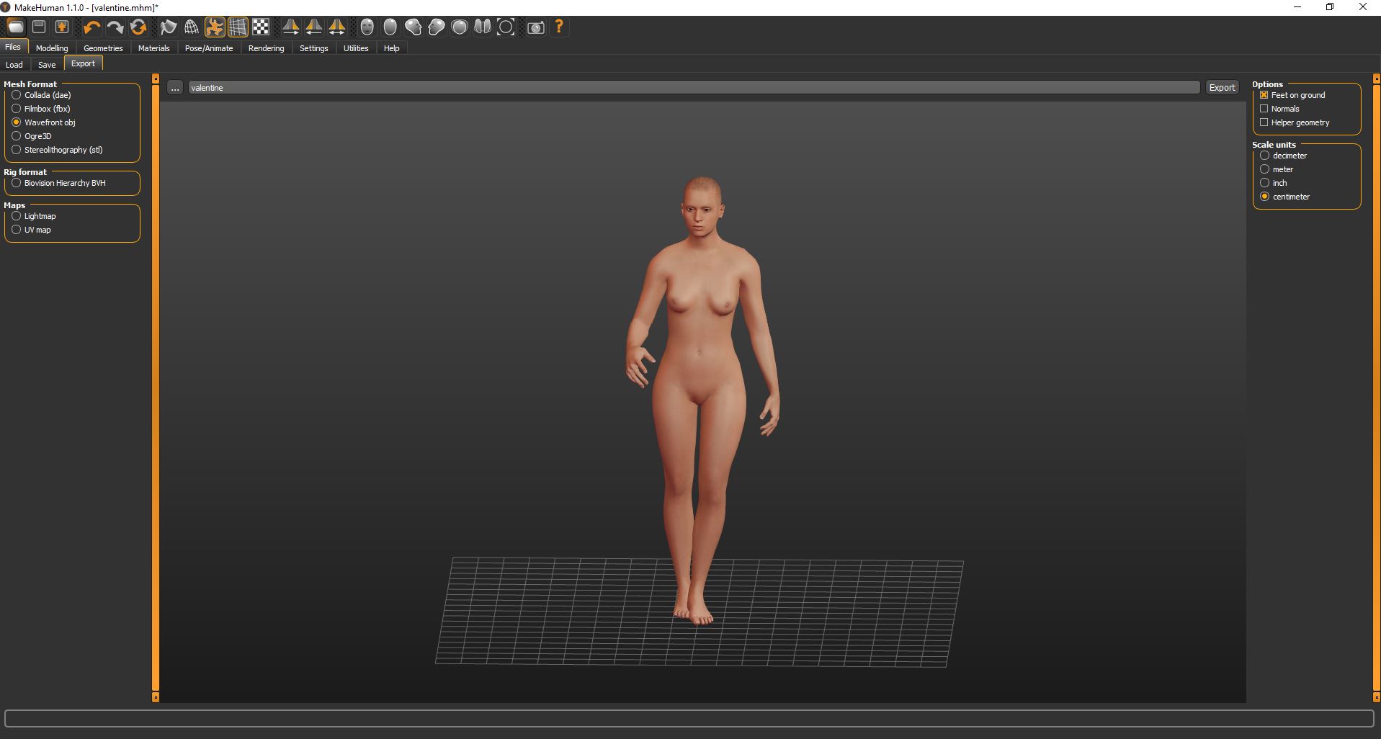The image size is (1381, 739).
Task: Switch to the Load sub-tab
Action: [14, 65]
